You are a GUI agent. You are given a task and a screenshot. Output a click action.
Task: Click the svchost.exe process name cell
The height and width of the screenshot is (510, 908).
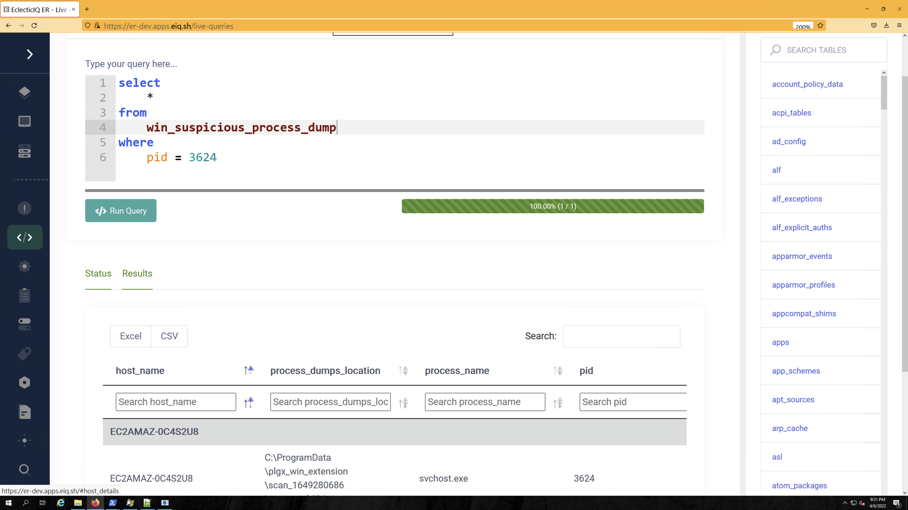[x=443, y=478]
